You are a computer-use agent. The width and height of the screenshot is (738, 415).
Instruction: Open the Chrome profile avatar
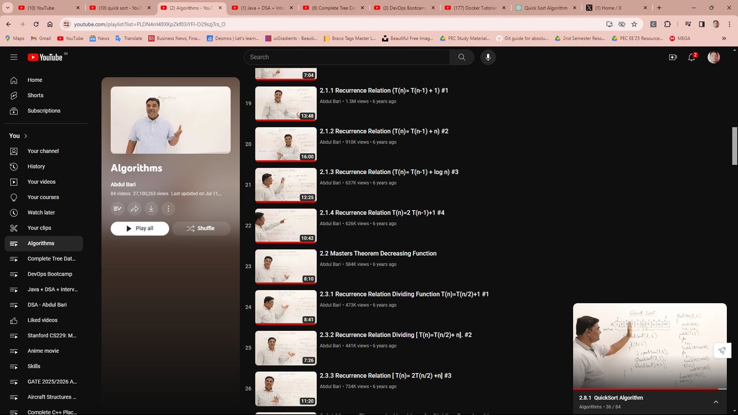(716, 24)
